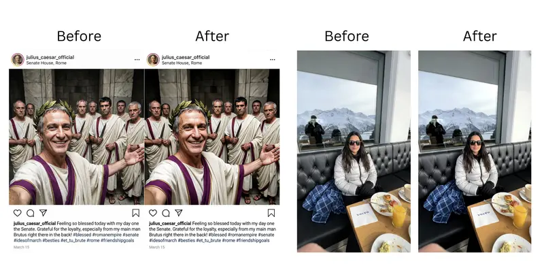The image size is (544, 266).
Task: Open three-dot options menu on After post
Action: (x=273, y=60)
